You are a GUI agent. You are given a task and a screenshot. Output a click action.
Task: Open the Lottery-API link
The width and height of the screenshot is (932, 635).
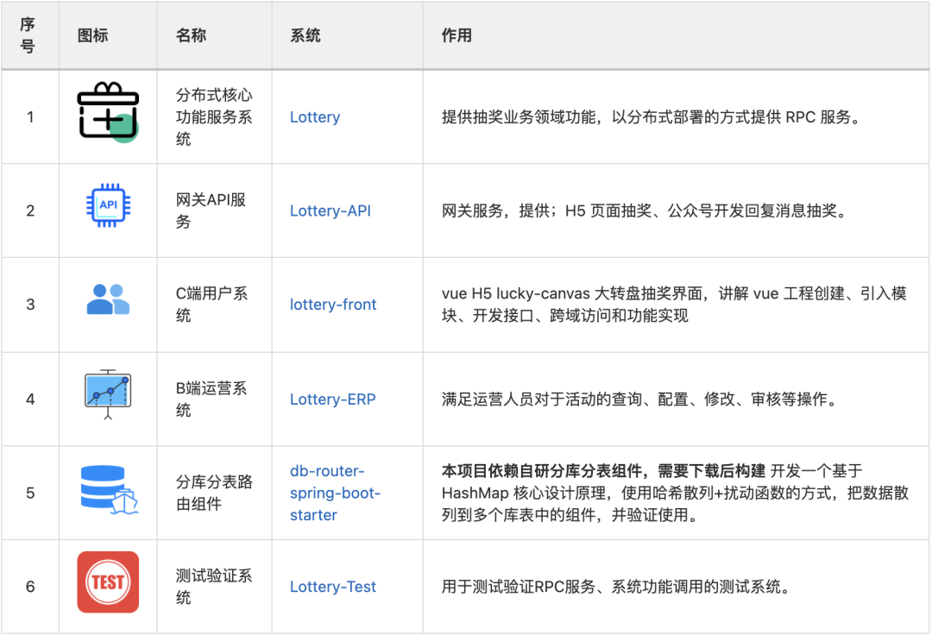[x=331, y=211]
